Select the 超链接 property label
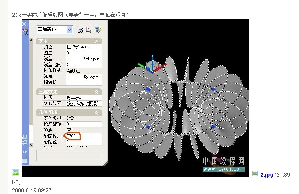The image size is (299, 194). (50, 83)
